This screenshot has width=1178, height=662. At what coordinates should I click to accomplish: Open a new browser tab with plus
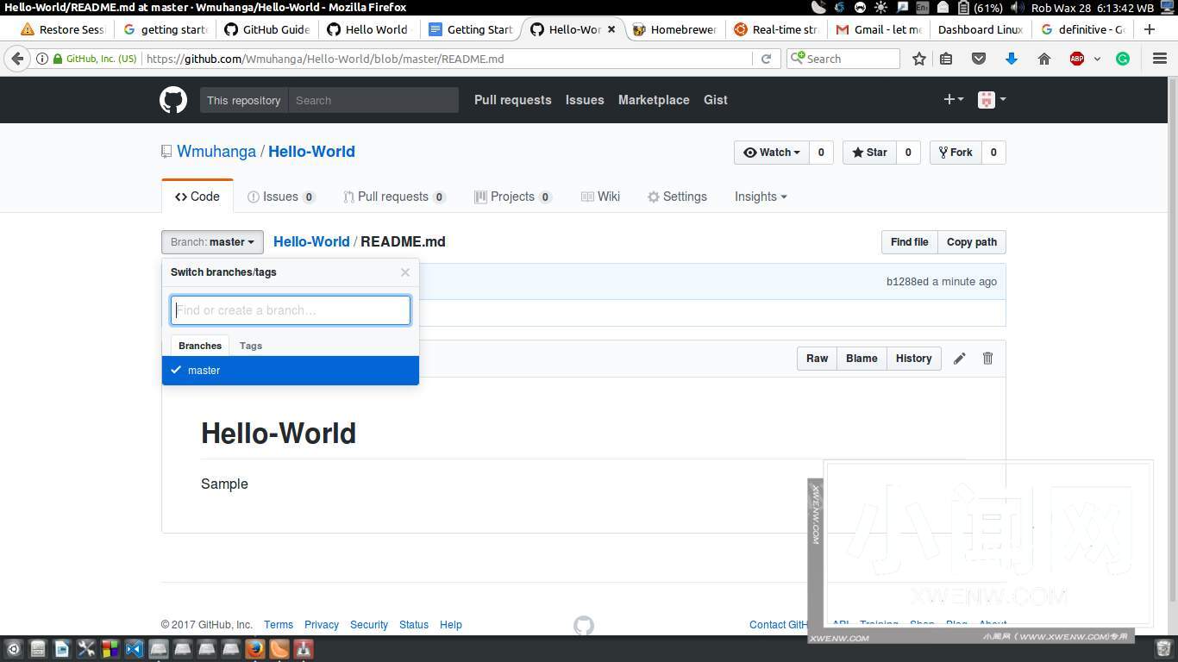click(1150, 29)
